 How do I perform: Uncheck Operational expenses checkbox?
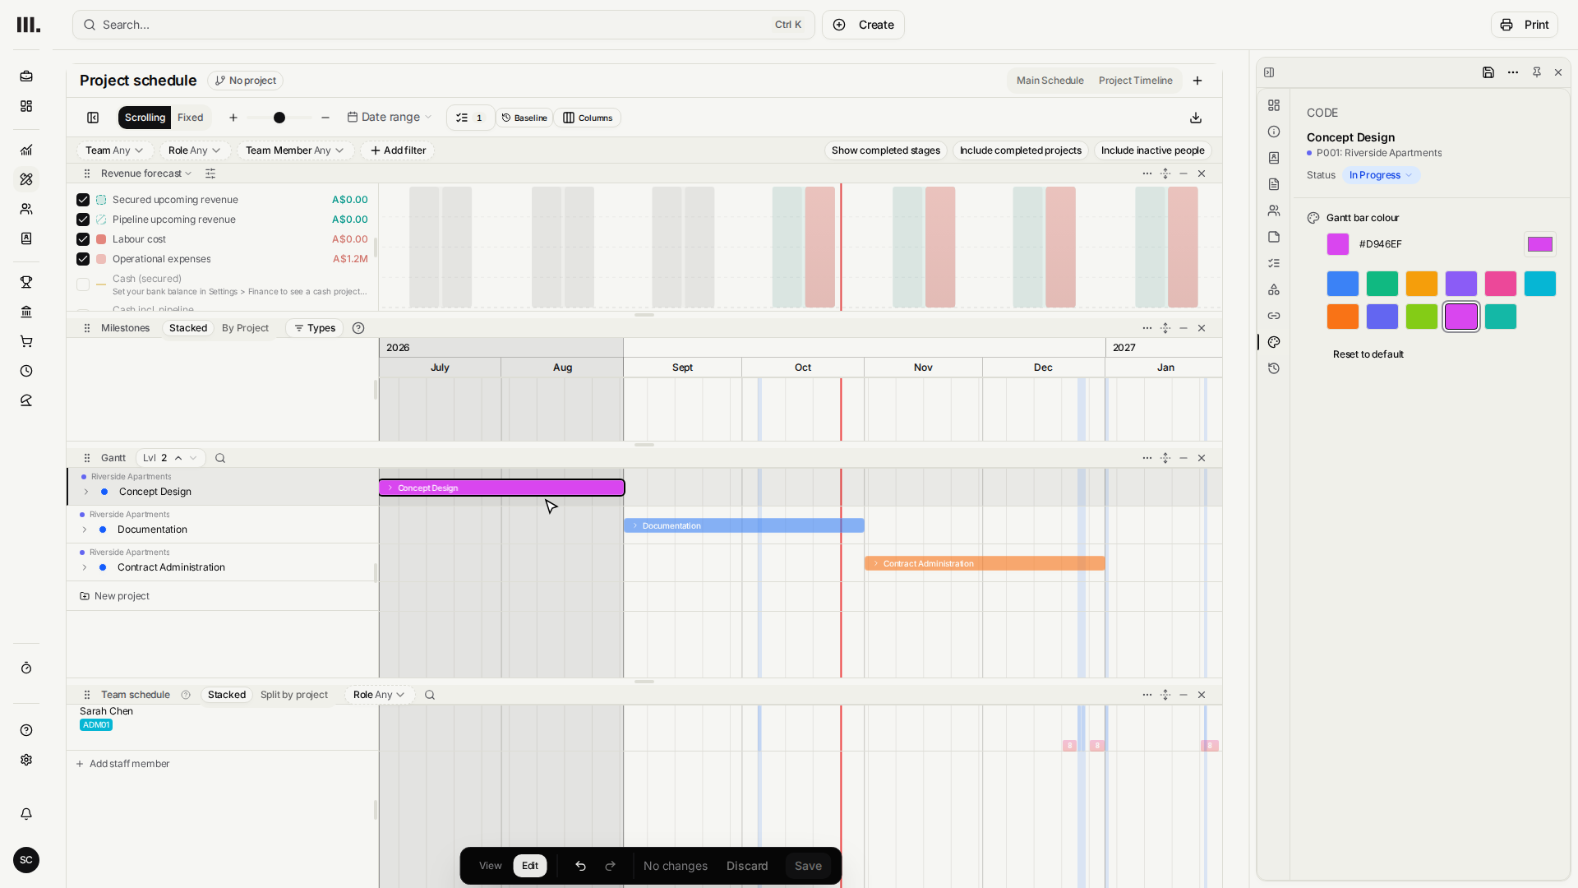coord(83,259)
